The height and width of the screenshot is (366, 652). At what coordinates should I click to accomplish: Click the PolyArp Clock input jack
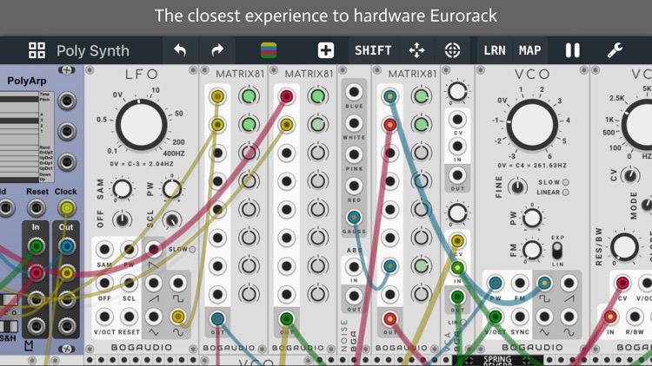point(67,207)
